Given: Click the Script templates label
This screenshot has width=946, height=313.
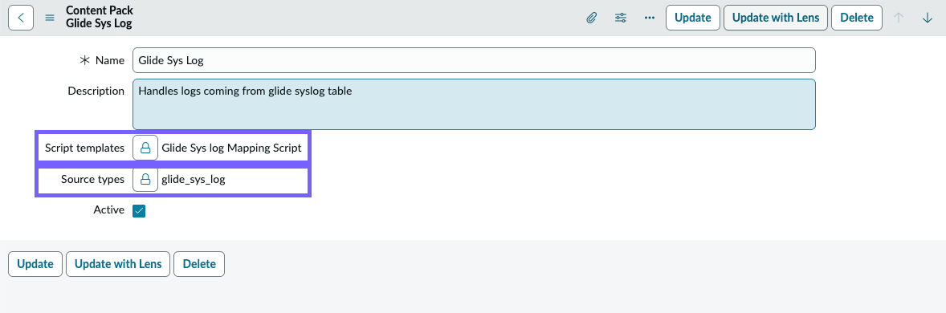Looking at the screenshot, I should 84,148.
